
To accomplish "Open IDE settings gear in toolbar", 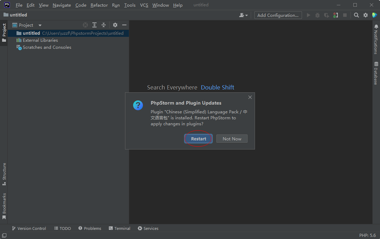I will (x=366, y=15).
